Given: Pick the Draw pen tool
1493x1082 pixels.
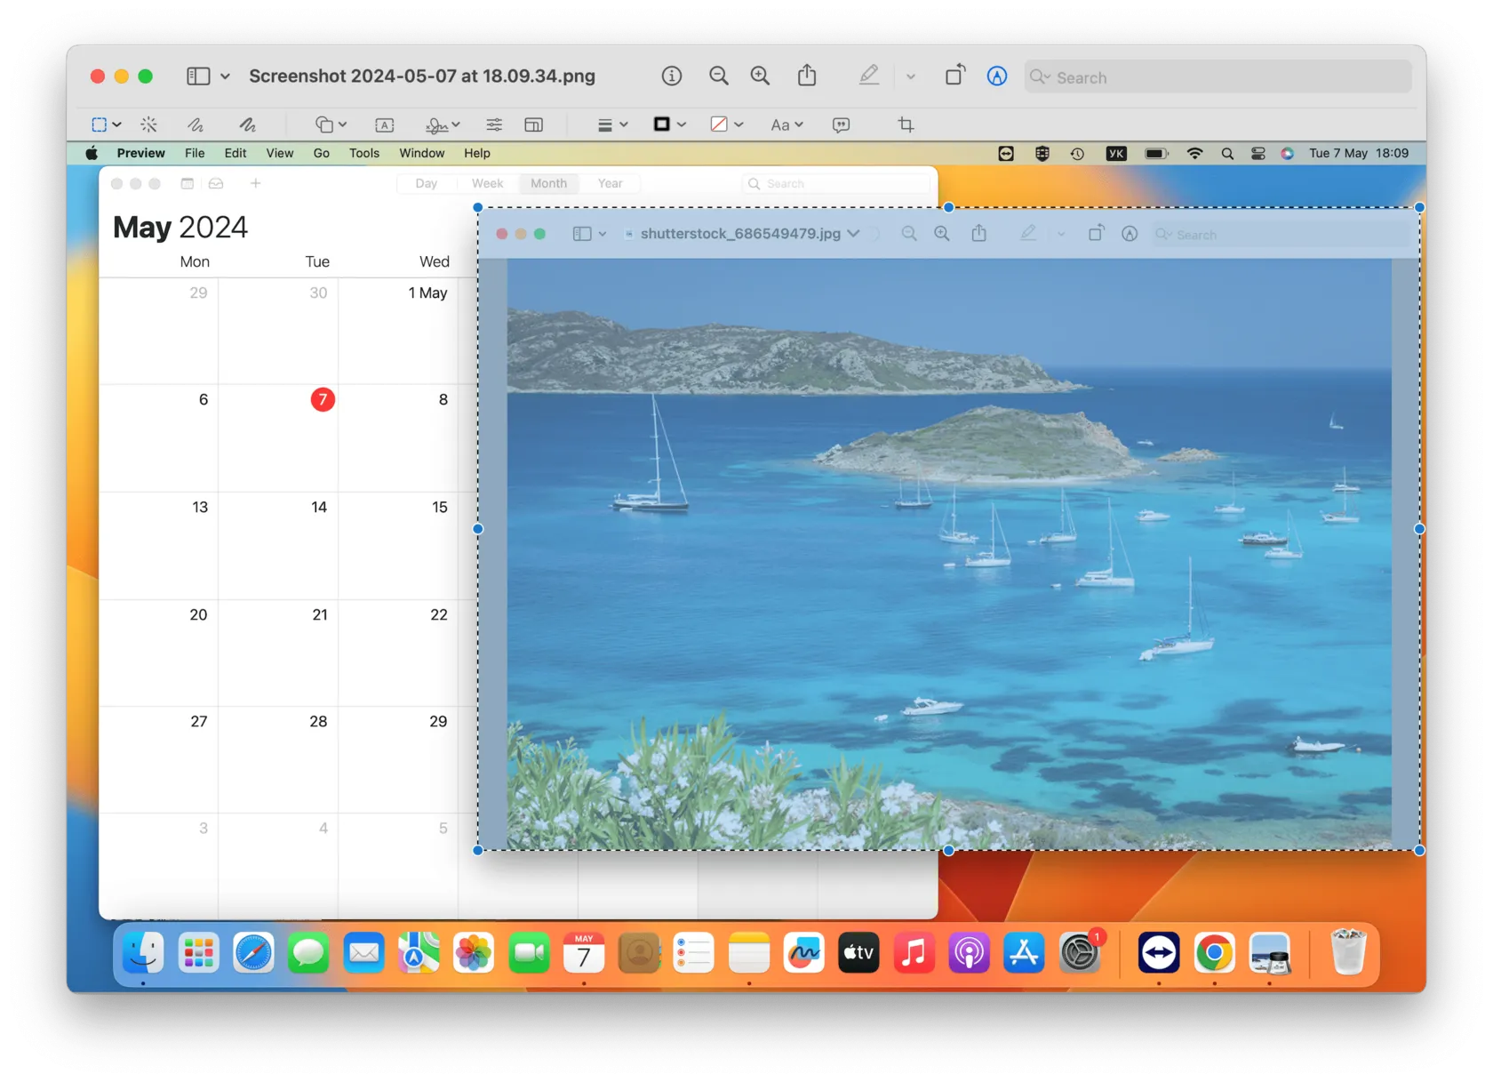Looking at the screenshot, I should 248,124.
